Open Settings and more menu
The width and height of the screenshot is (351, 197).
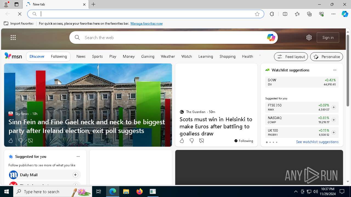pyautogui.click(x=333, y=14)
